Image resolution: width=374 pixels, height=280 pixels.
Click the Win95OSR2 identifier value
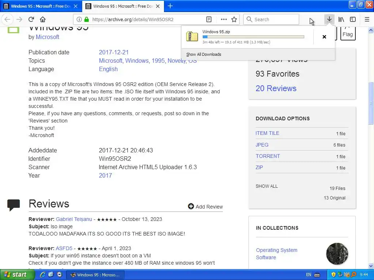(x=115, y=159)
